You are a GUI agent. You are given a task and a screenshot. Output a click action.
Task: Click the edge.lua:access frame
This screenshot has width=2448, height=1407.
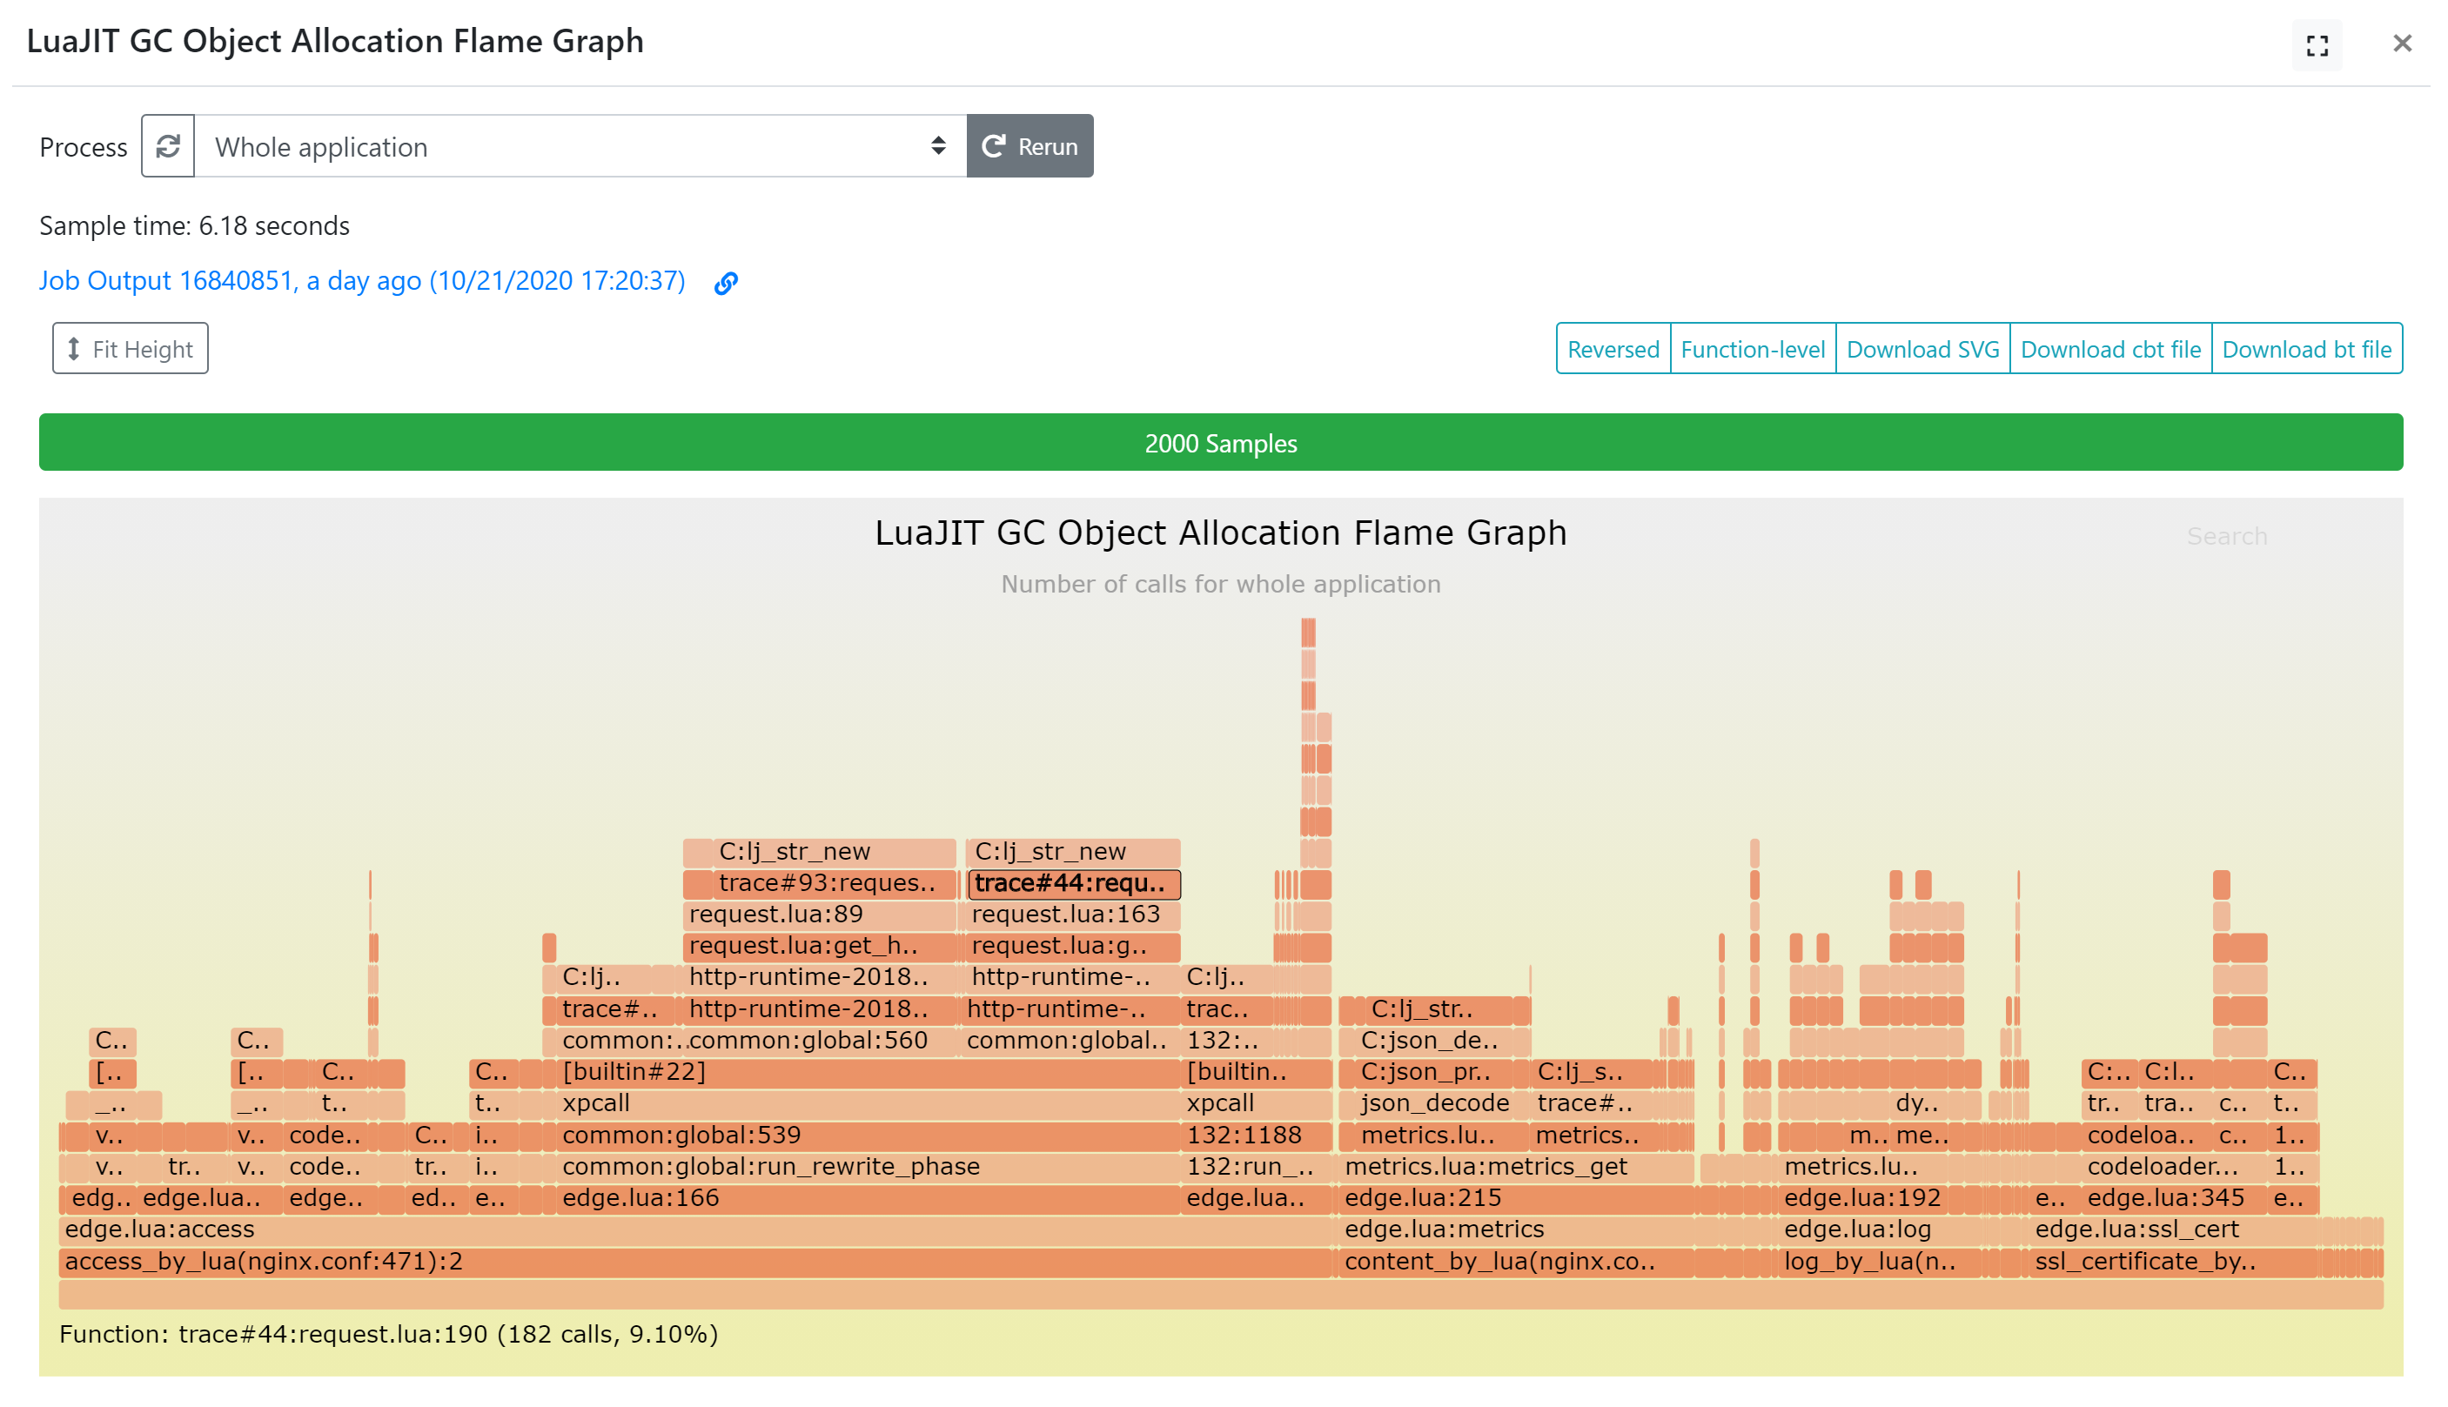[x=696, y=1230]
